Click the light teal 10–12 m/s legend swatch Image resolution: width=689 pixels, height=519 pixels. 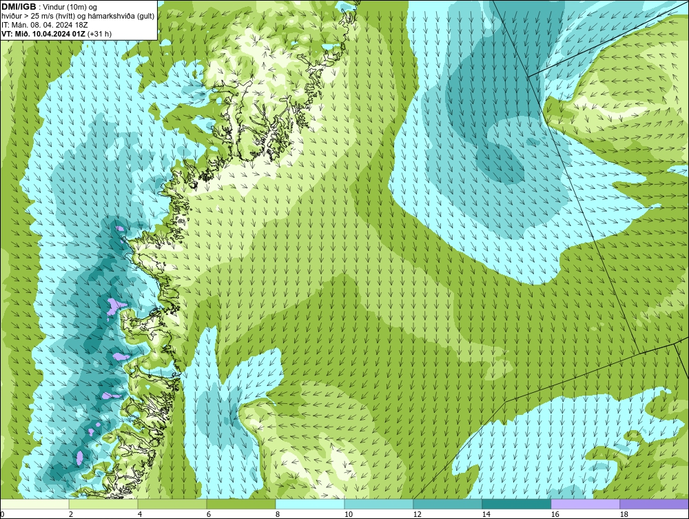[x=379, y=504]
